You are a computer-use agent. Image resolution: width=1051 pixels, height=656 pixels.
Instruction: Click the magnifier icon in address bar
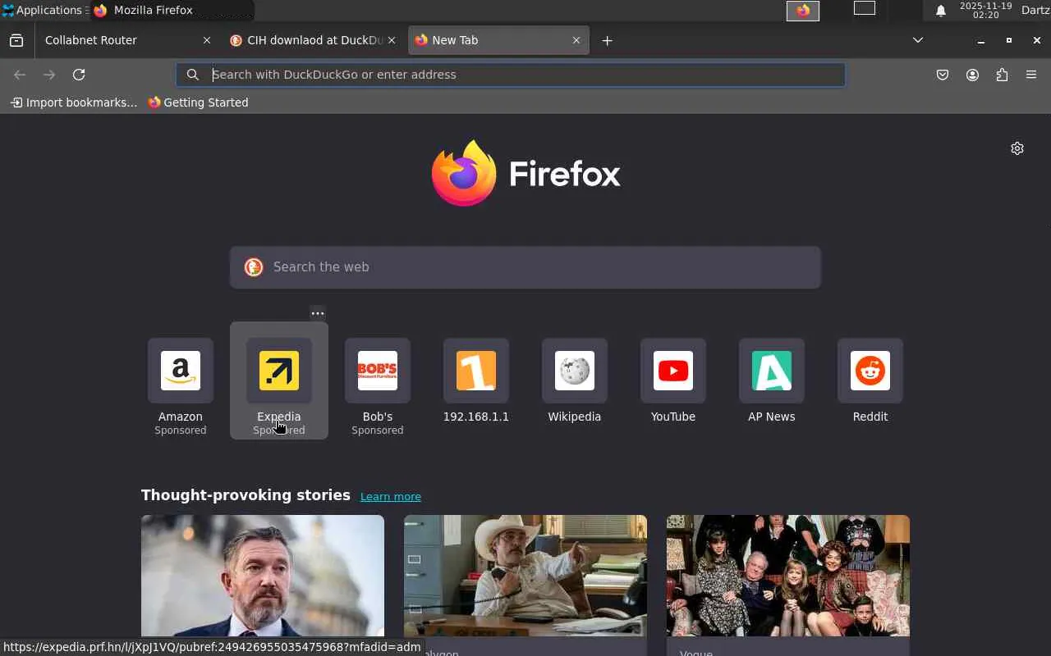(x=193, y=75)
